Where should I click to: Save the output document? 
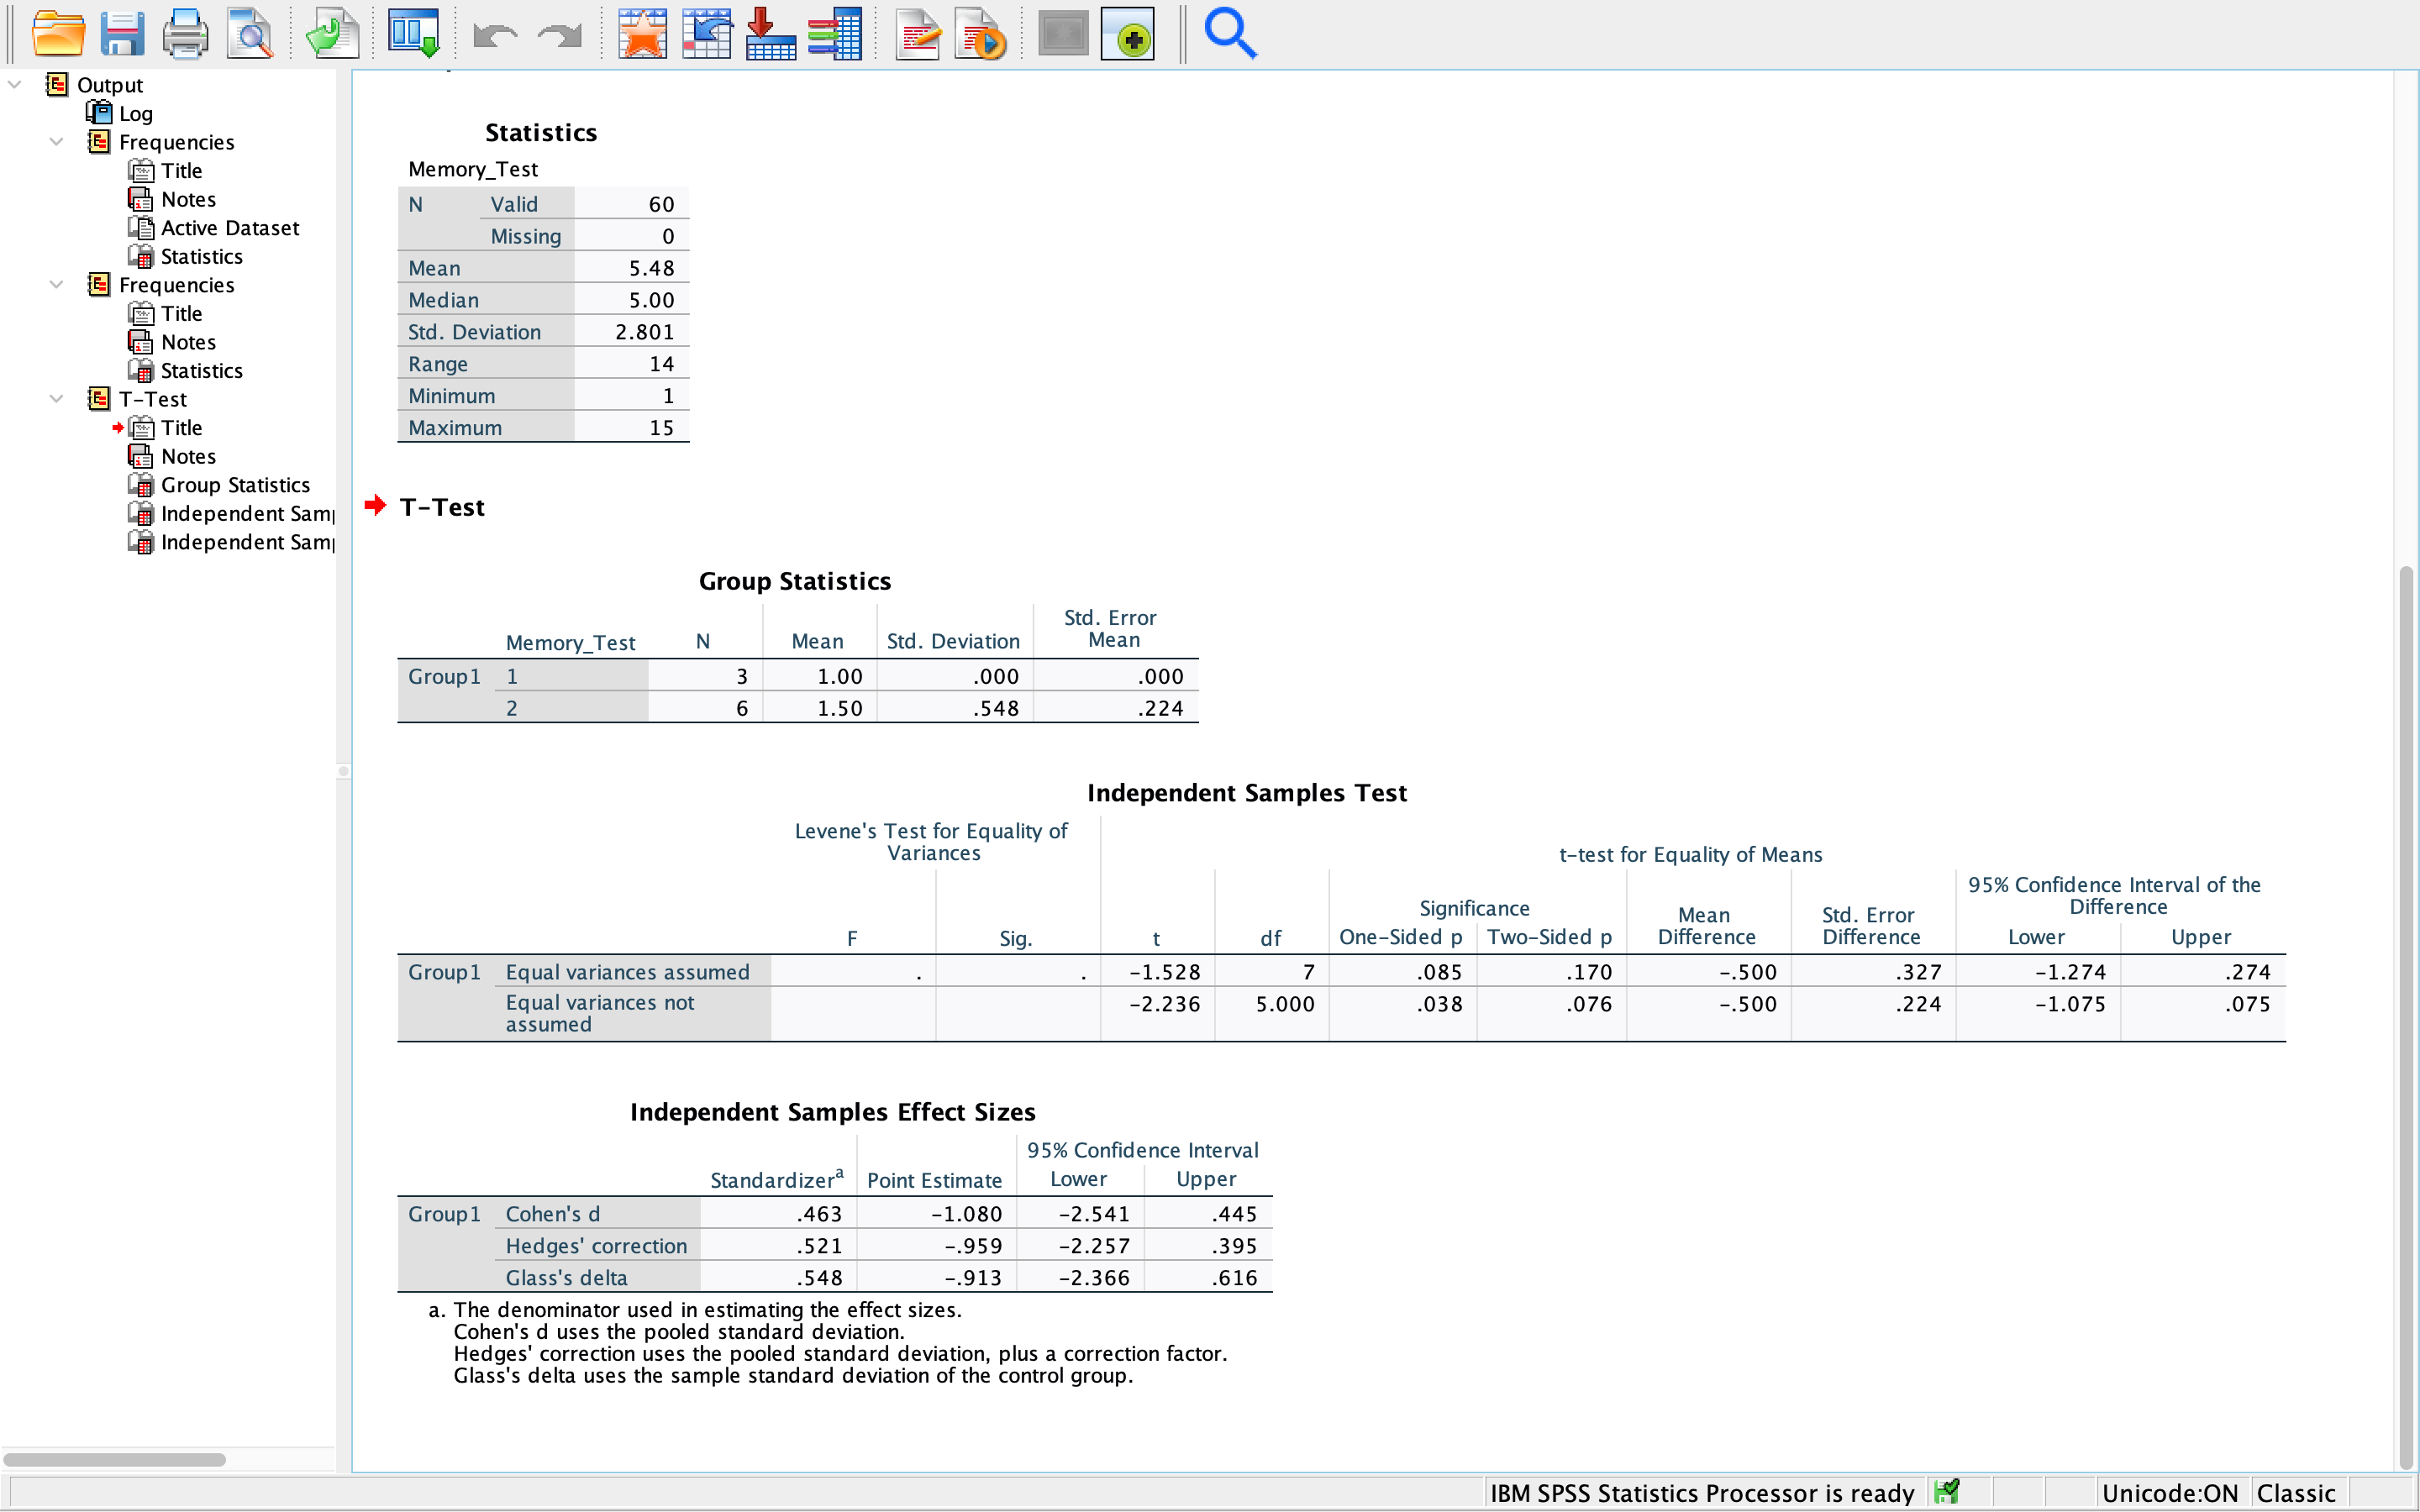(x=122, y=32)
